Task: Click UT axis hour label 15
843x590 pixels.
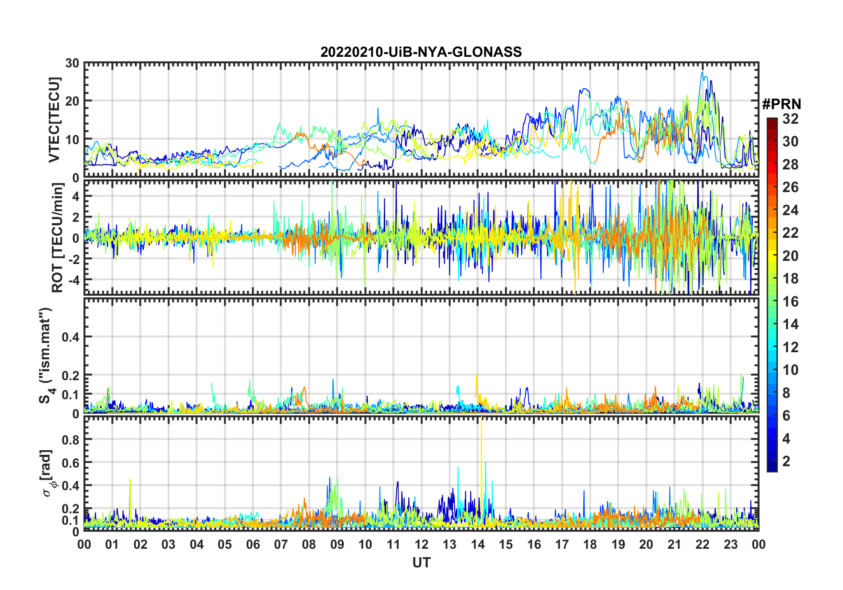Action: pos(506,544)
